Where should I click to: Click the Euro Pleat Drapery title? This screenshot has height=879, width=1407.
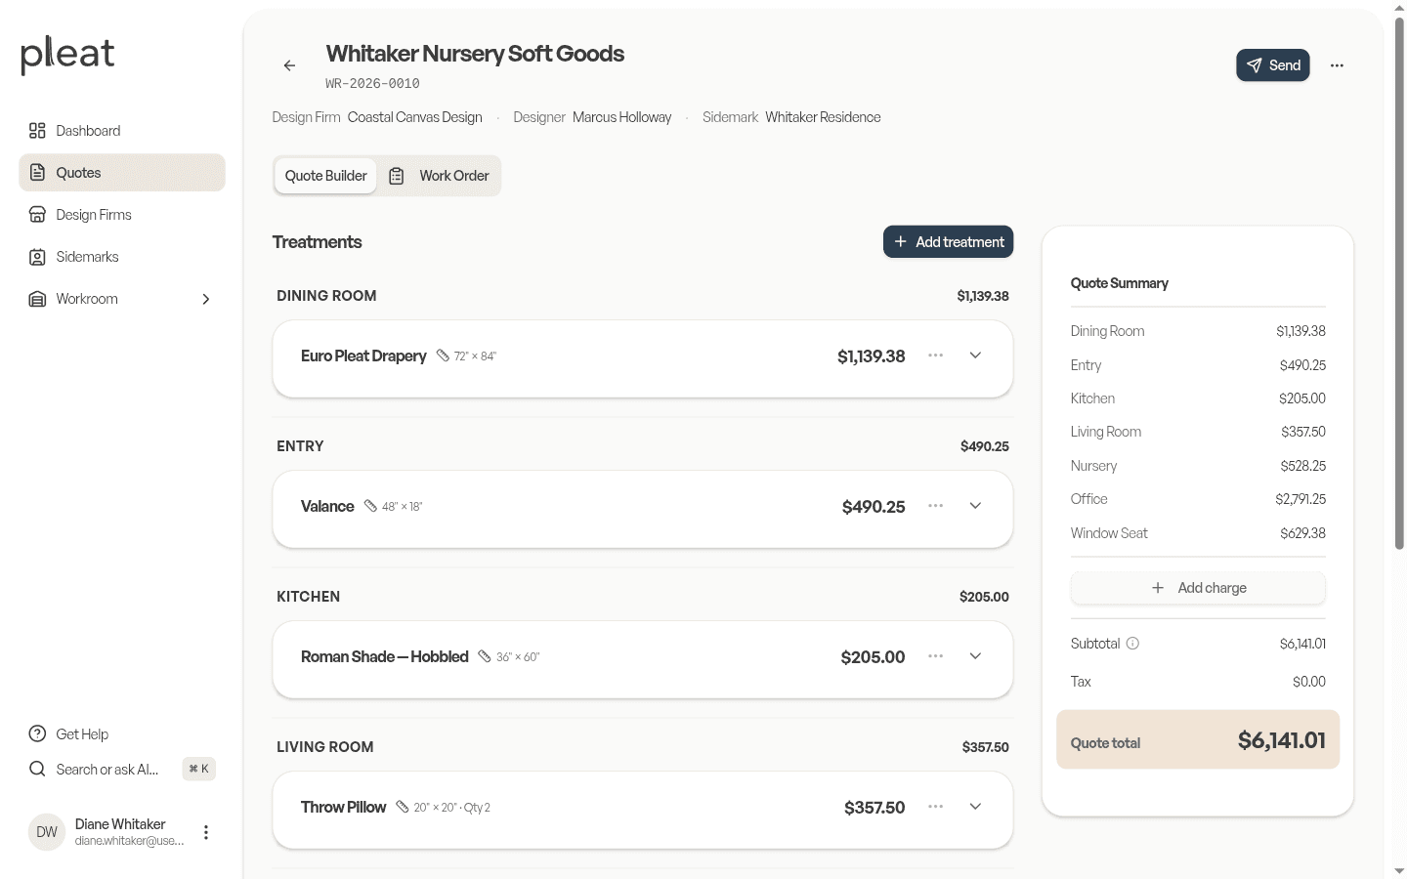click(x=363, y=356)
